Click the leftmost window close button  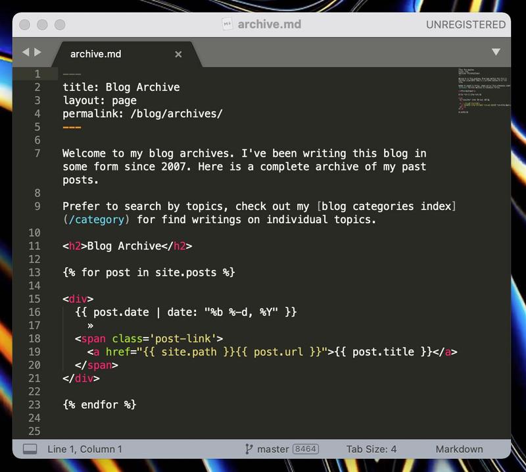click(x=26, y=24)
